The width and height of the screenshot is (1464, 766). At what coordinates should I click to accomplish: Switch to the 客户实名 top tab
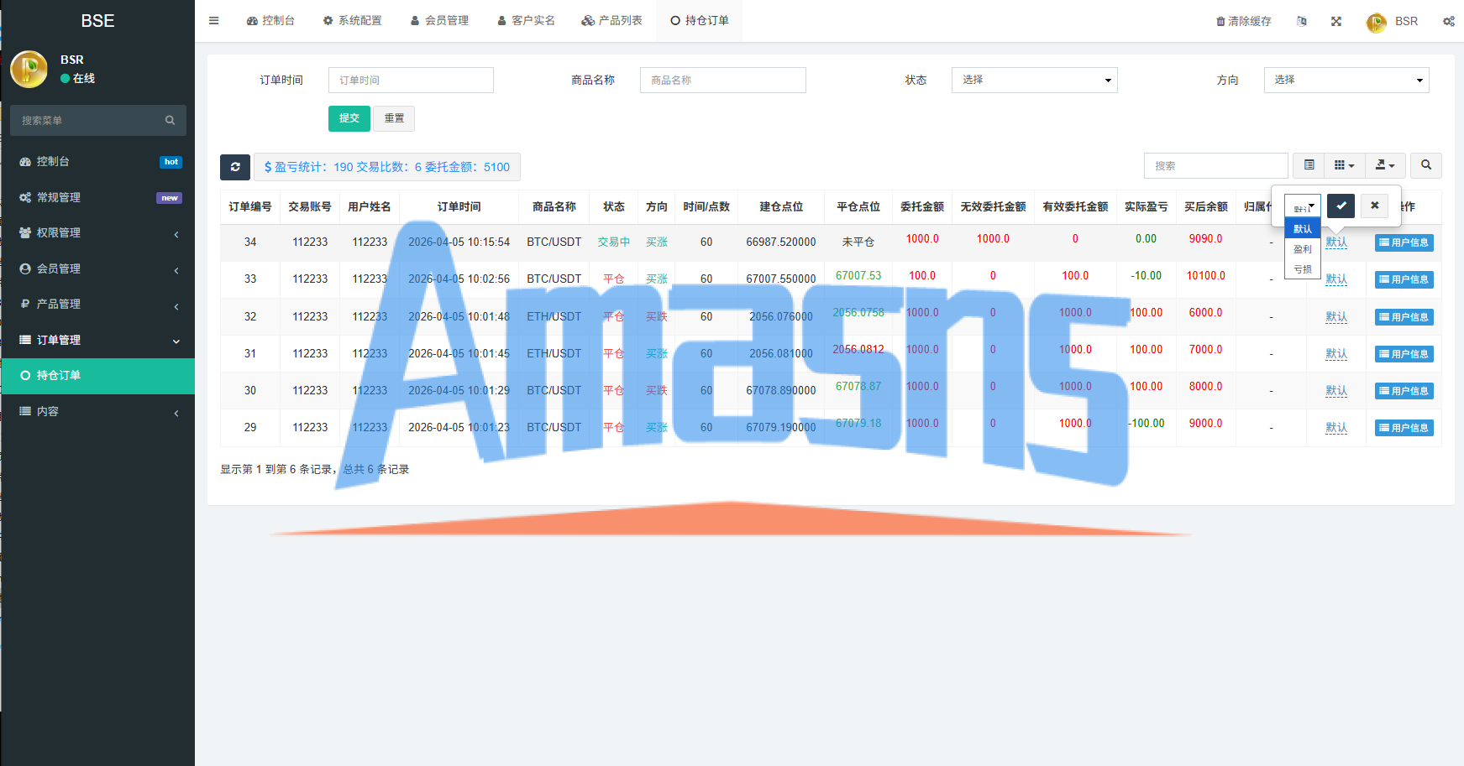click(526, 21)
